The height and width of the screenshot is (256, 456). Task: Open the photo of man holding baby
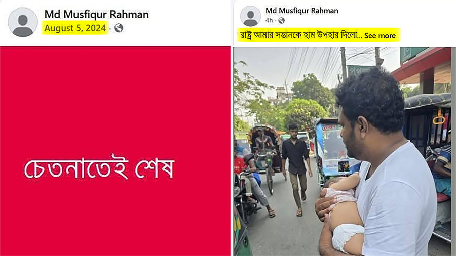pos(343,151)
